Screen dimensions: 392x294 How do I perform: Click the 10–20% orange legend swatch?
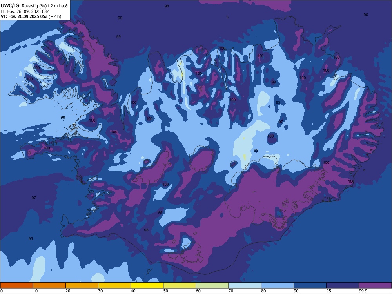(49, 285)
